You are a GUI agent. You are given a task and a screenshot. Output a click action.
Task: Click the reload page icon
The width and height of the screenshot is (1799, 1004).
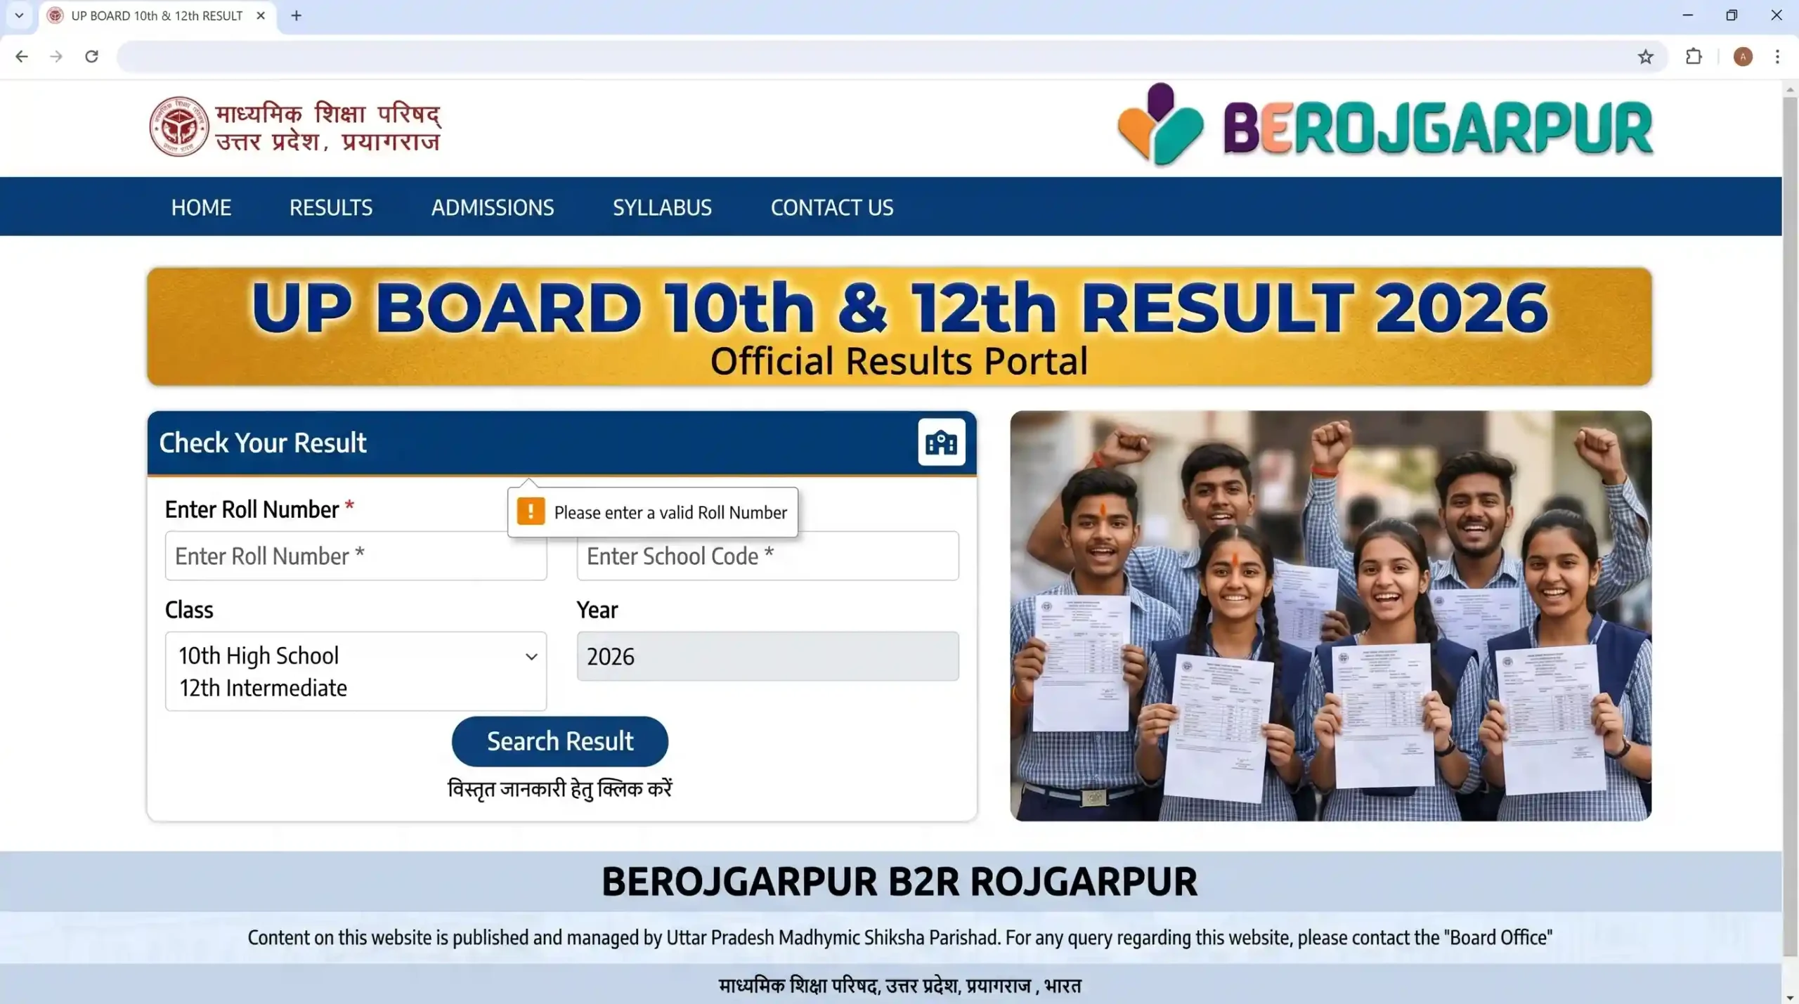(x=91, y=56)
